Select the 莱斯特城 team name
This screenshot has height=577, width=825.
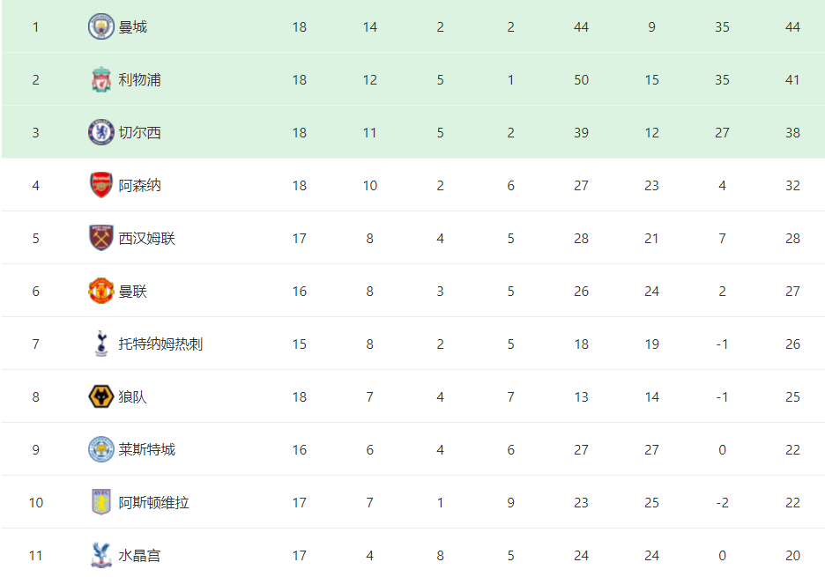point(147,450)
